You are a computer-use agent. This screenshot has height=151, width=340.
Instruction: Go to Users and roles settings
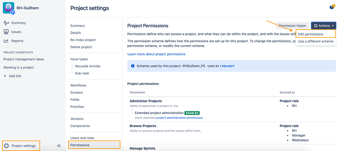(82, 138)
